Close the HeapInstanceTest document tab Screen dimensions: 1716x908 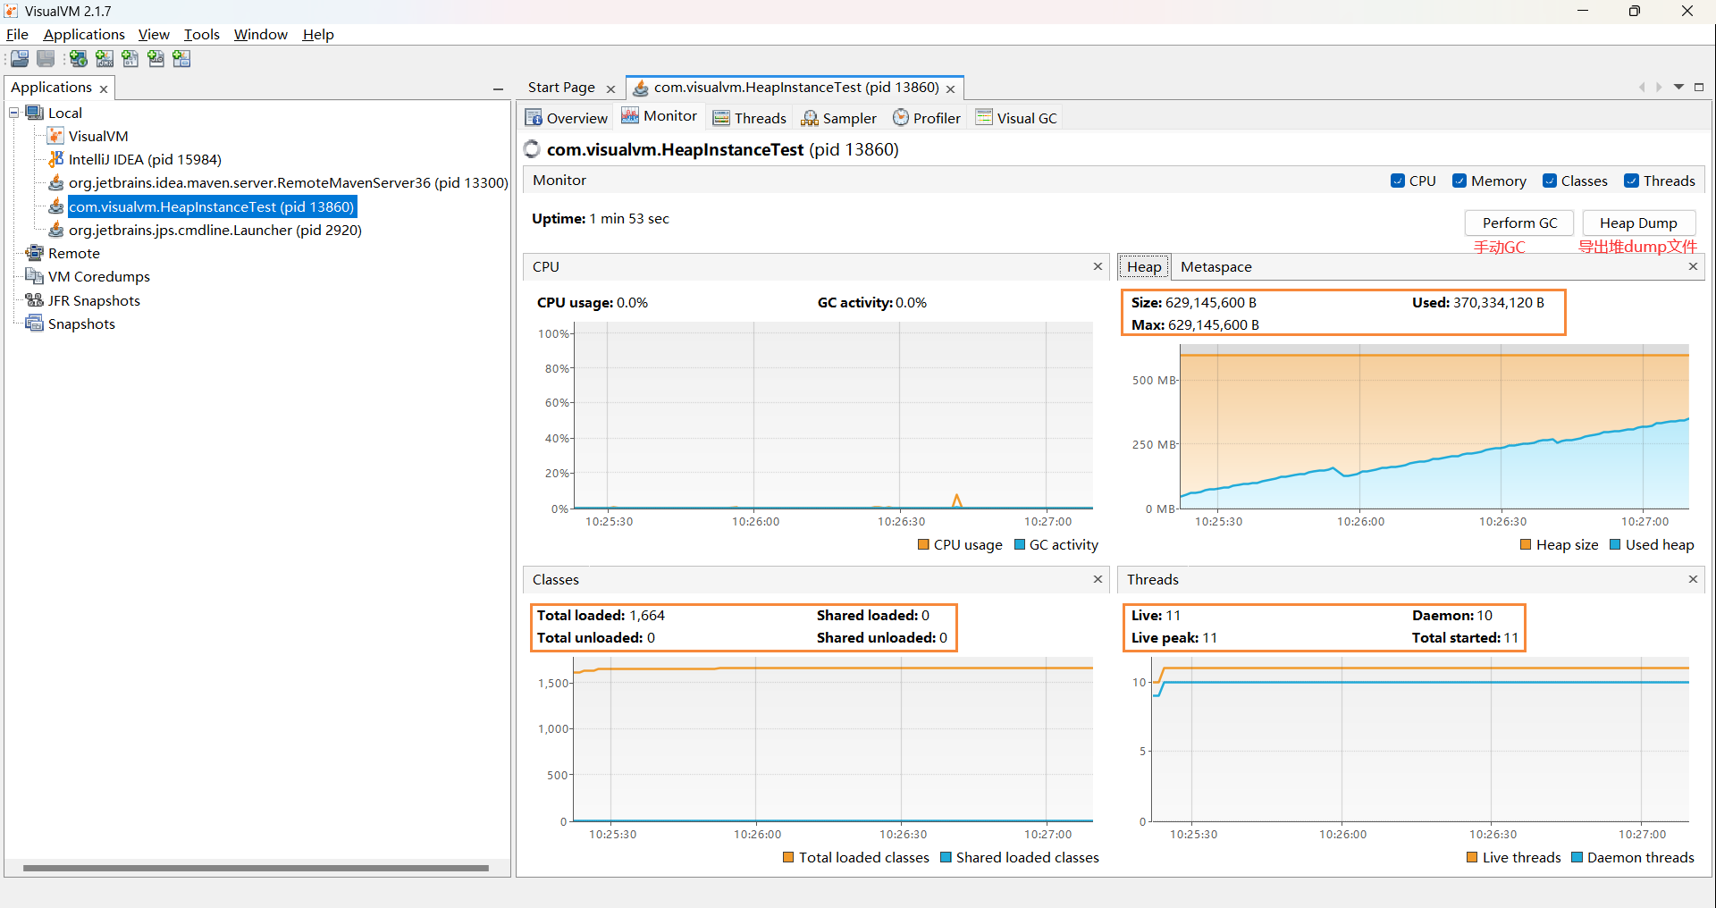point(950,88)
